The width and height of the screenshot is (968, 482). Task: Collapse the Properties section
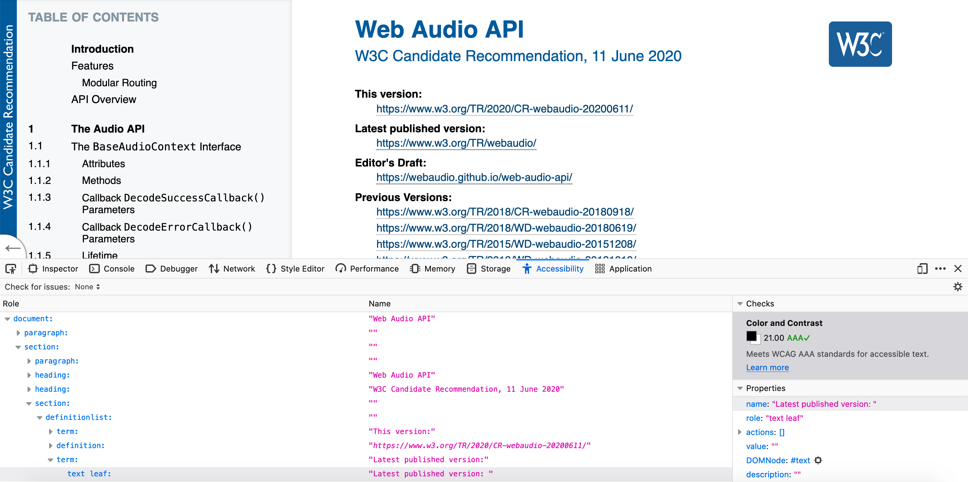click(x=740, y=388)
